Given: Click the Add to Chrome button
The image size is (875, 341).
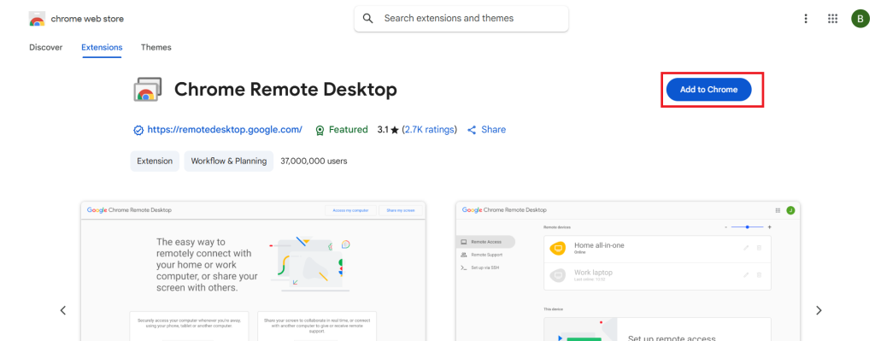Looking at the screenshot, I should [708, 89].
